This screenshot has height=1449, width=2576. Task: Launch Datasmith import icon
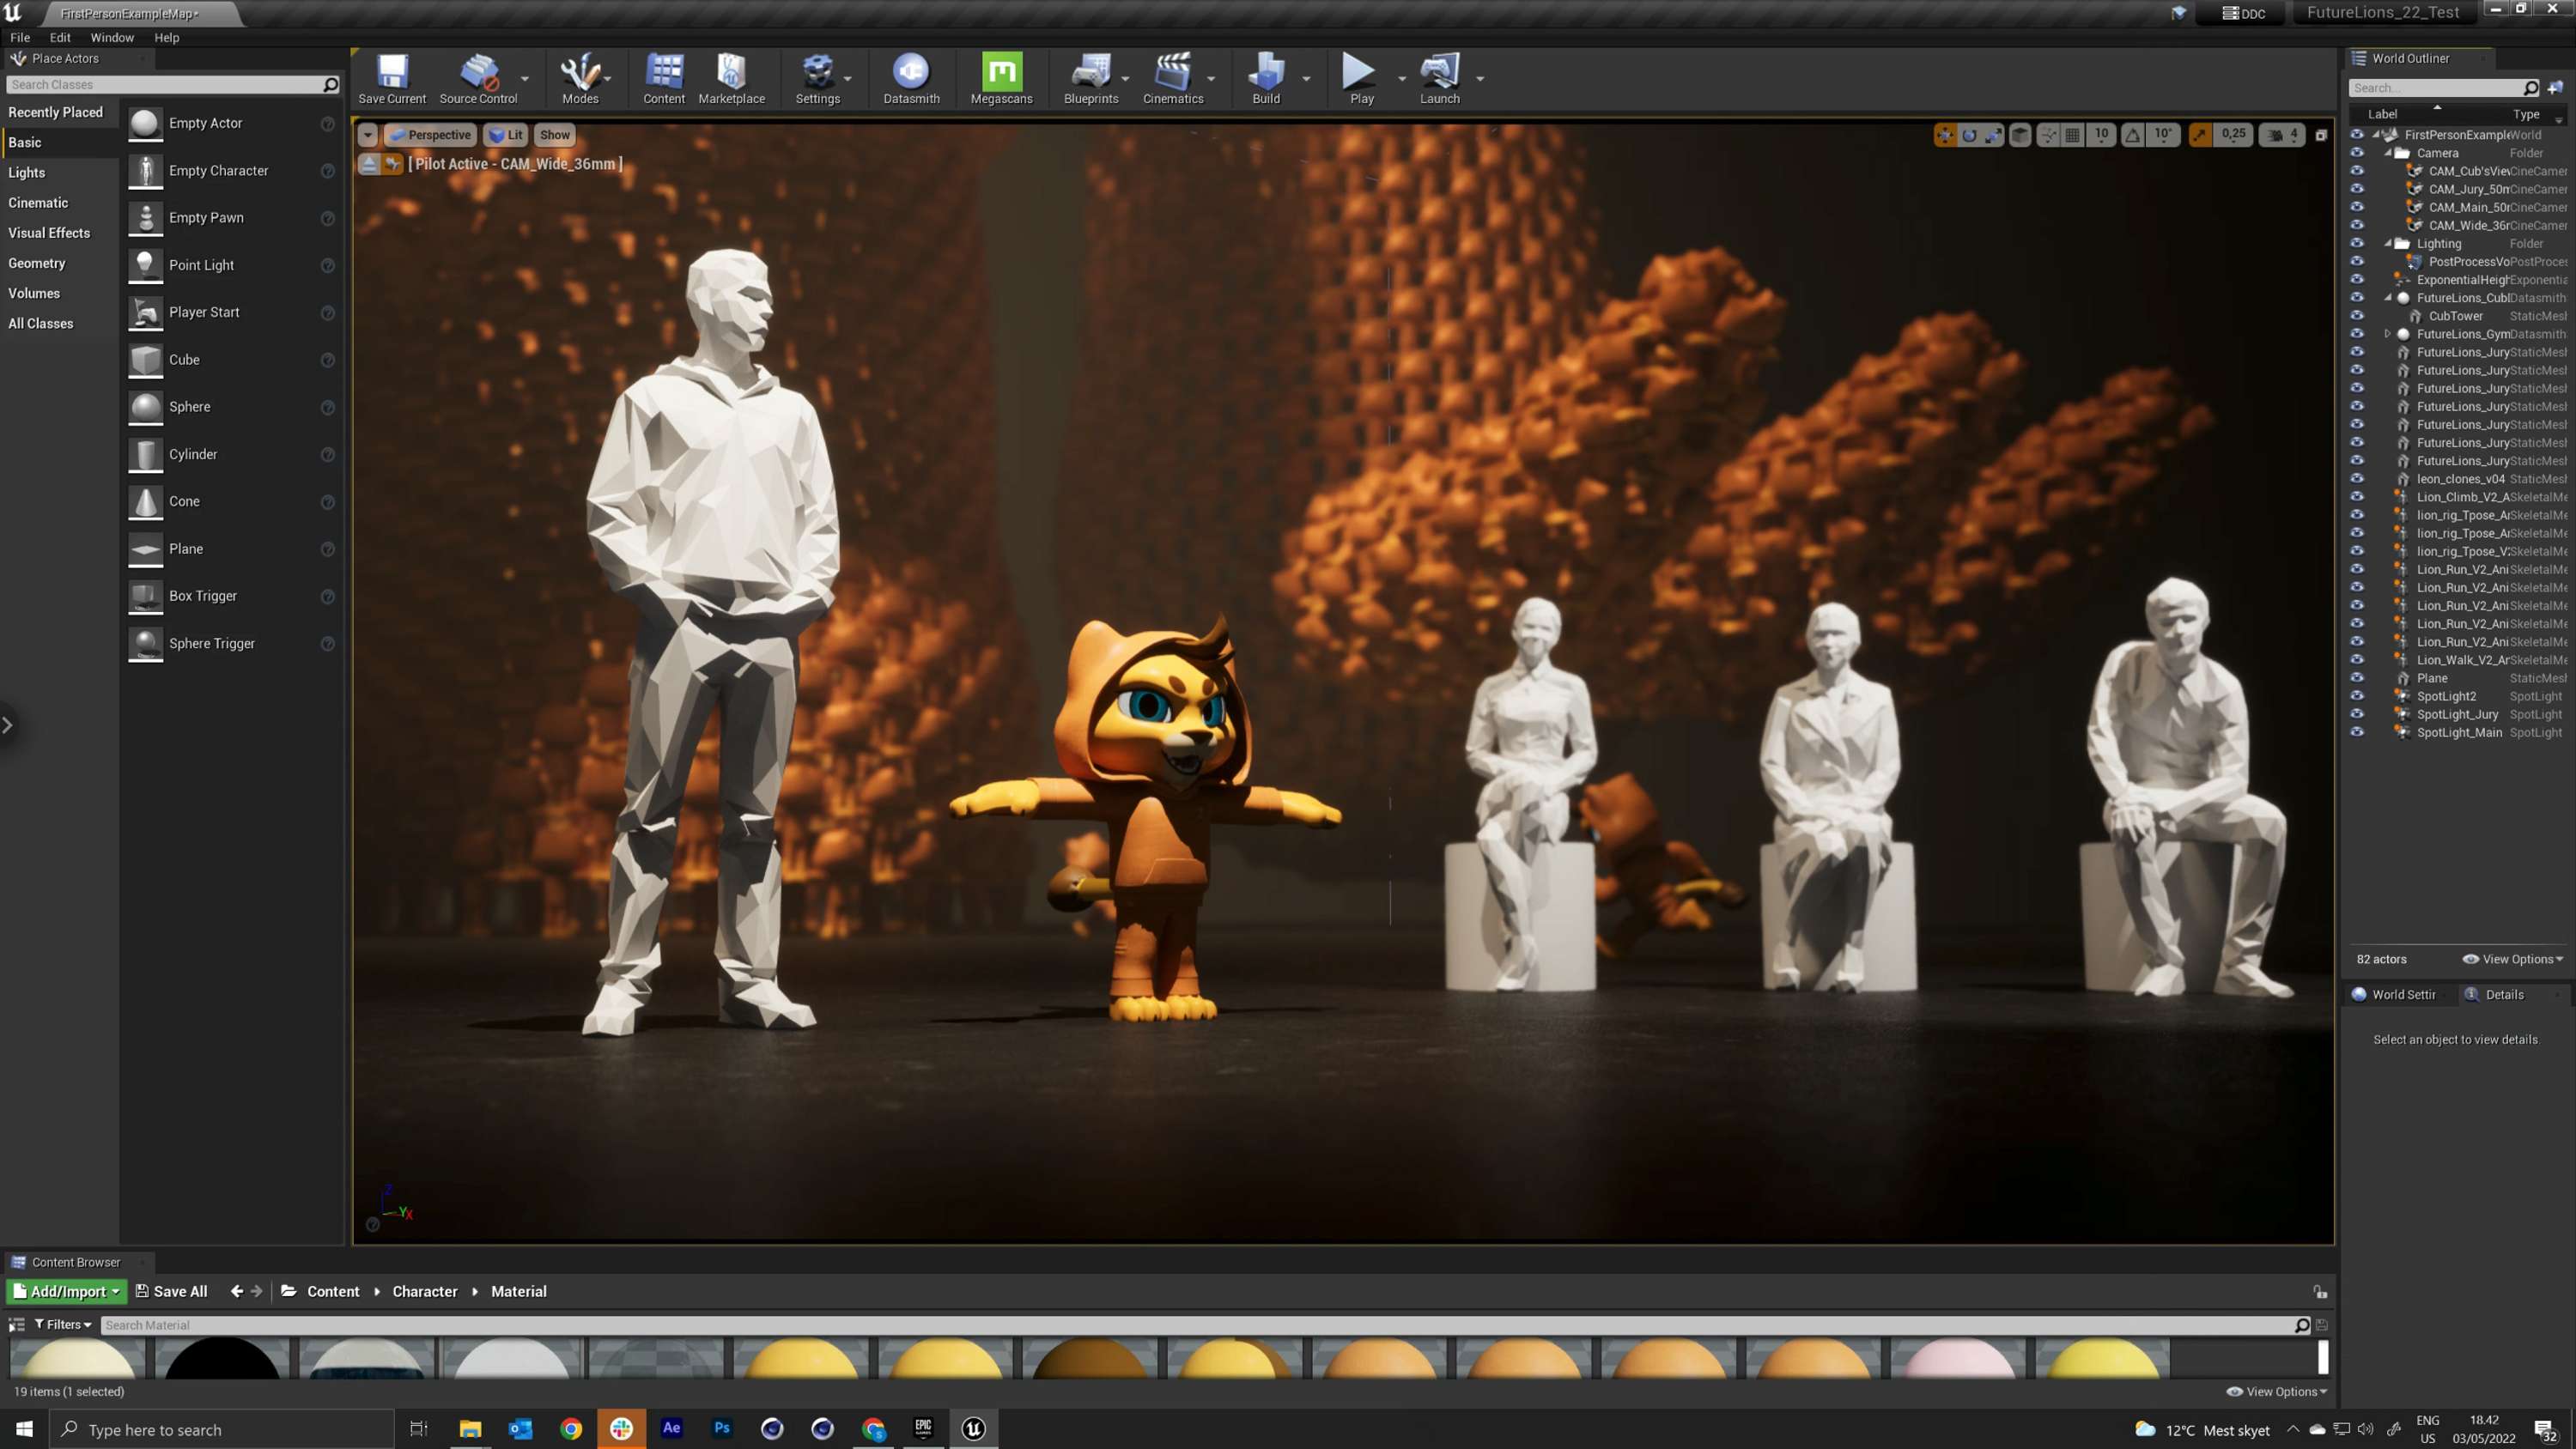[x=911, y=78]
